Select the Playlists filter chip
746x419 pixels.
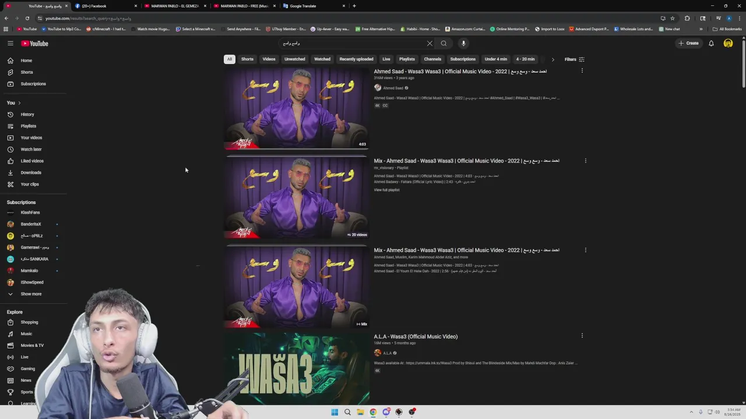click(407, 59)
